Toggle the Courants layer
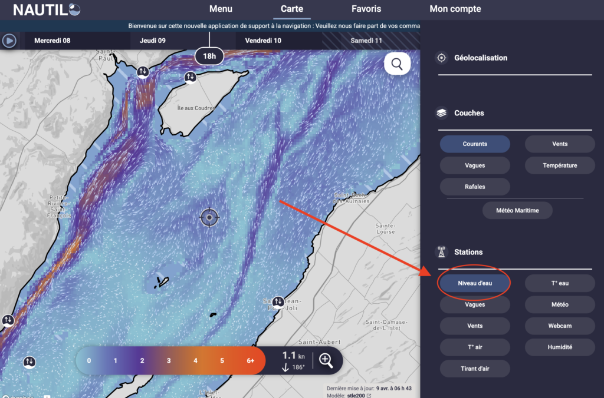 tap(475, 144)
